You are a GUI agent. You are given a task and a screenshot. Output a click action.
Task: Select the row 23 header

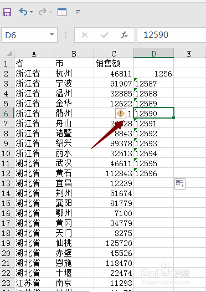[x=7, y=283]
